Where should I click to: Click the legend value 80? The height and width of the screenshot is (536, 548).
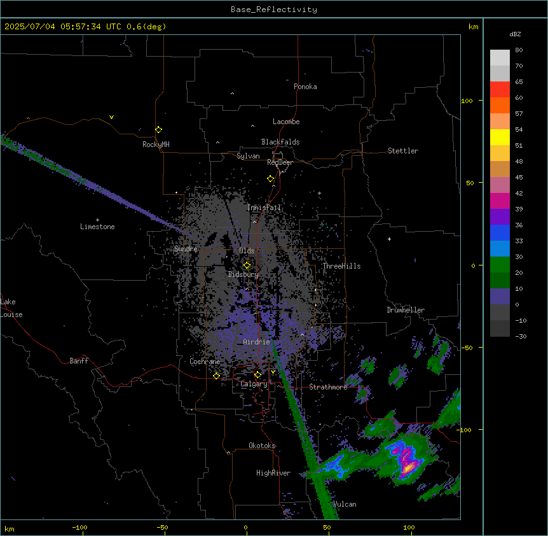pos(519,50)
